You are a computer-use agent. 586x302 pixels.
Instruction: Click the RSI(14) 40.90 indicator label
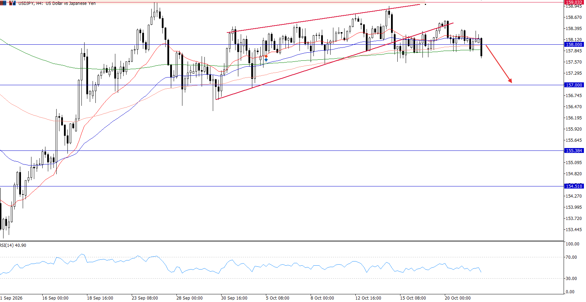click(13, 245)
